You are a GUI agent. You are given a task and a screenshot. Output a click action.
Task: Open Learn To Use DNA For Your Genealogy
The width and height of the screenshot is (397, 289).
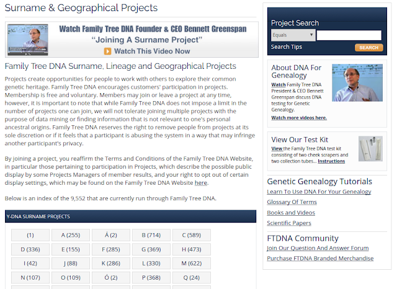click(319, 192)
